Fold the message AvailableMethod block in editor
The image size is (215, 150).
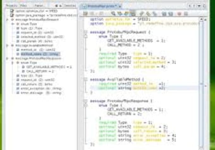click(85, 79)
